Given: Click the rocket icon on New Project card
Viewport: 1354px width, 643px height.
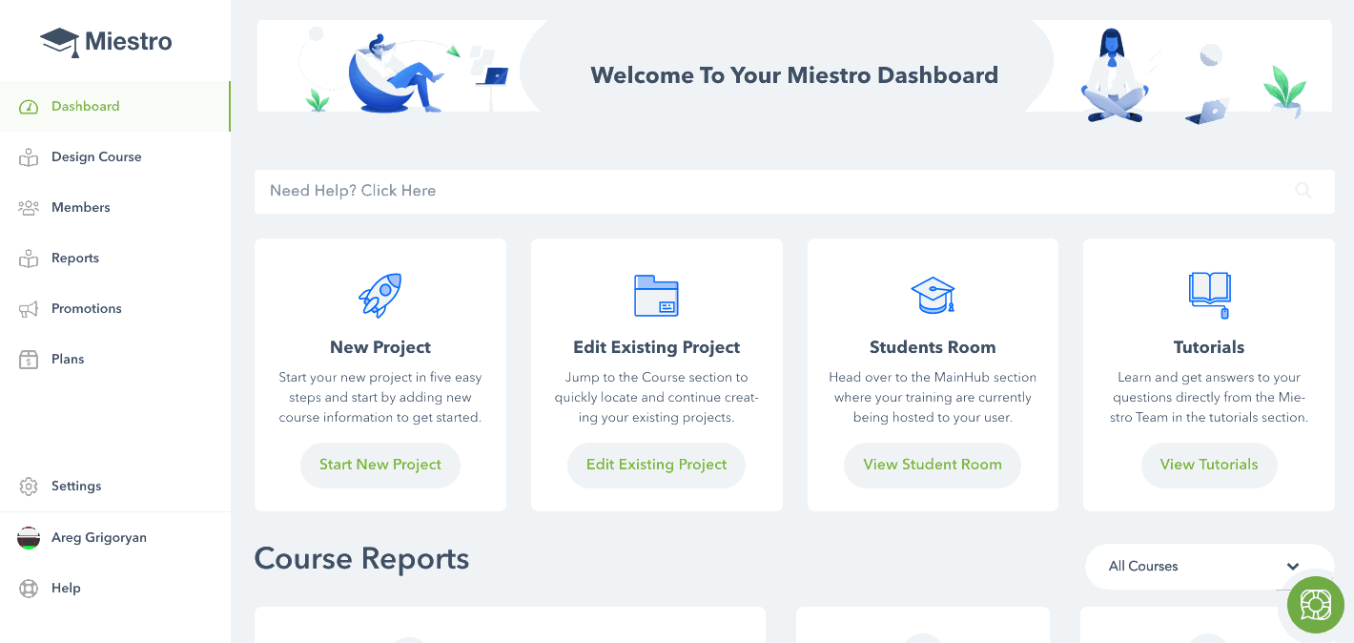Looking at the screenshot, I should point(380,295).
